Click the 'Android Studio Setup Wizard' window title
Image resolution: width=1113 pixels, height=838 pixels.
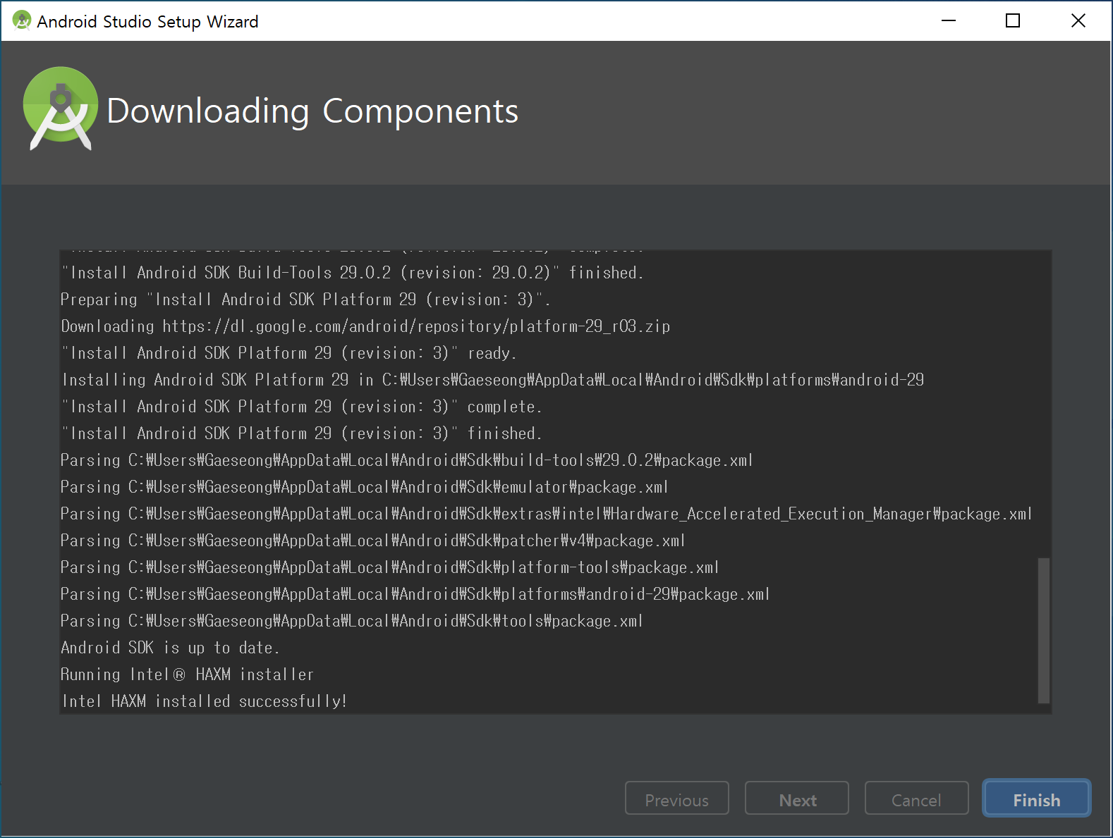coord(148,22)
